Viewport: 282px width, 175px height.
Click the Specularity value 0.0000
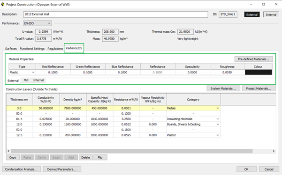(x=192, y=72)
